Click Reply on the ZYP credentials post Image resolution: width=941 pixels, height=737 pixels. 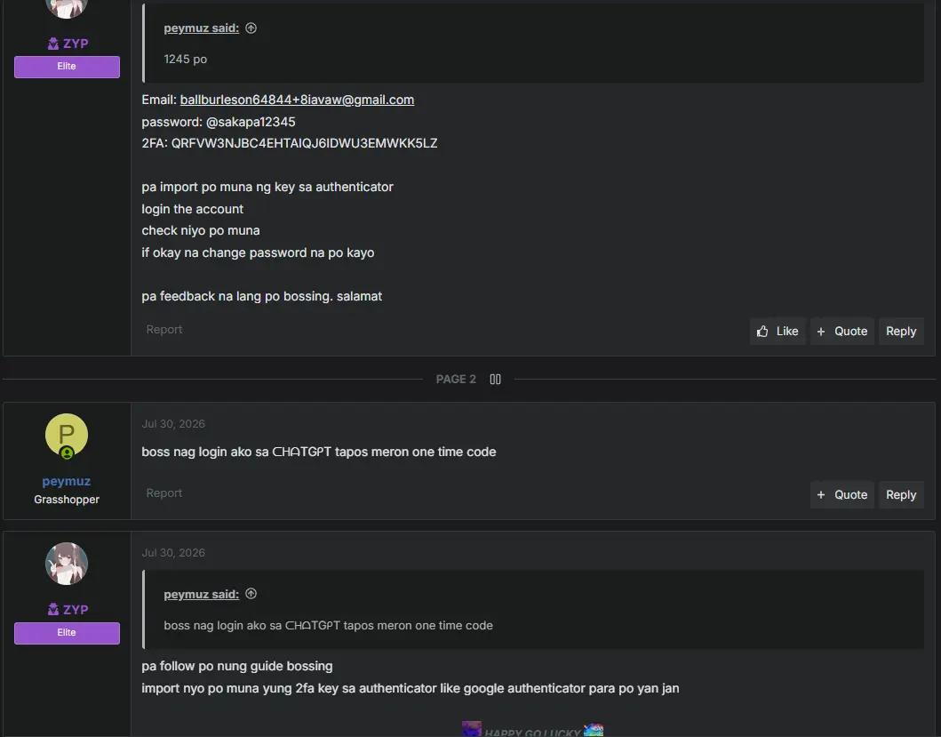901,331
